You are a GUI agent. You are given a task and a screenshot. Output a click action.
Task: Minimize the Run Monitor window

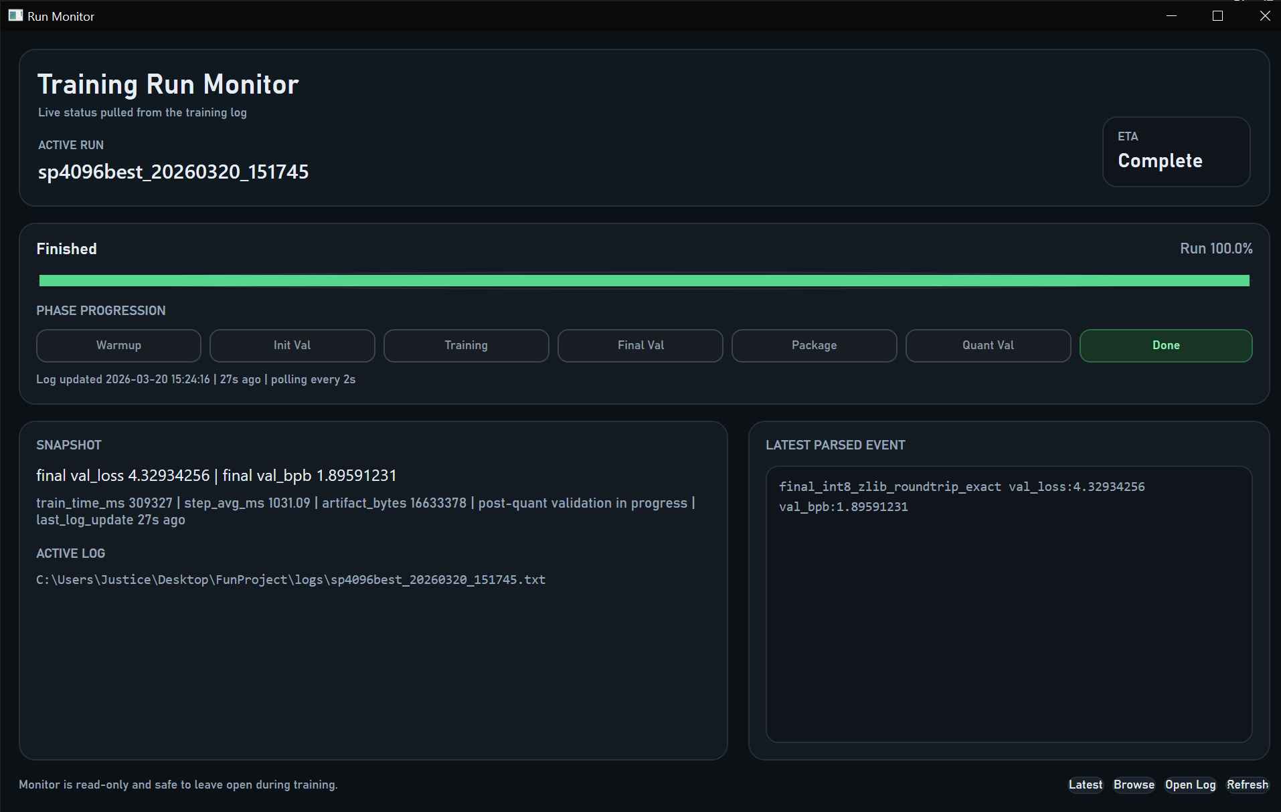tap(1171, 16)
